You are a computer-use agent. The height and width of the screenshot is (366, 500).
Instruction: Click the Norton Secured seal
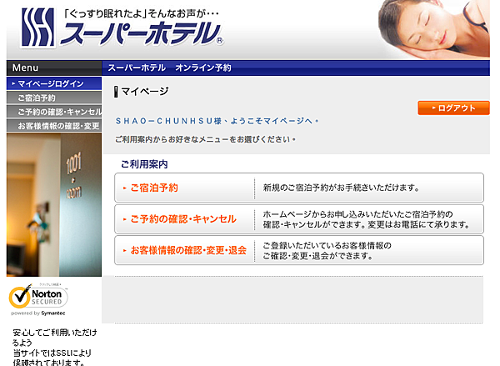click(x=38, y=299)
